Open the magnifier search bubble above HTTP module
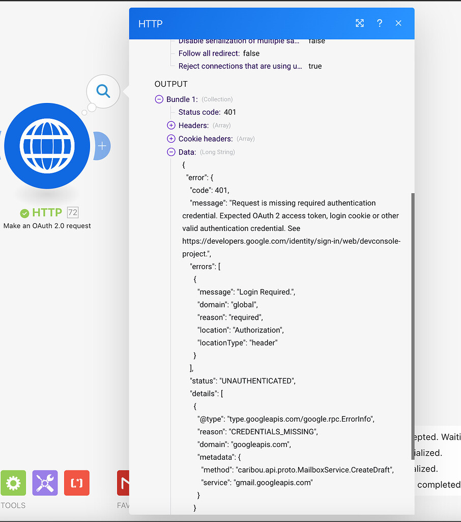 103,90
